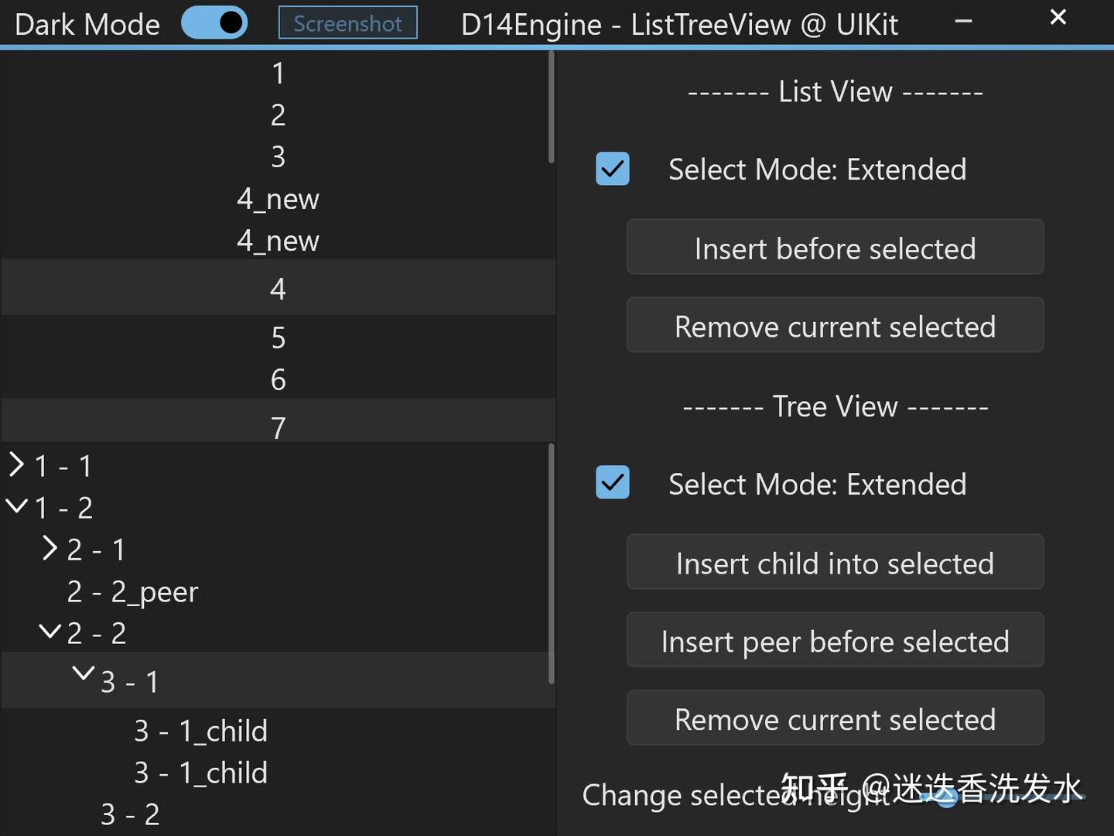Screen dimensions: 1114x836
Task: Select tree item 2 - 2_peer
Action: coord(132,591)
